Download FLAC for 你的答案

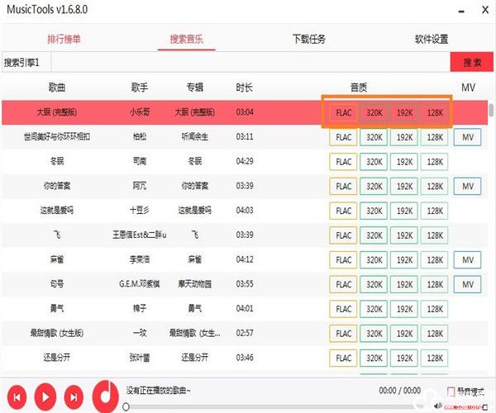point(344,187)
